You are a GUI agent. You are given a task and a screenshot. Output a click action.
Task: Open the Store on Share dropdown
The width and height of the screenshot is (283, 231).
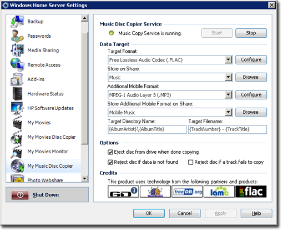pos(229,77)
